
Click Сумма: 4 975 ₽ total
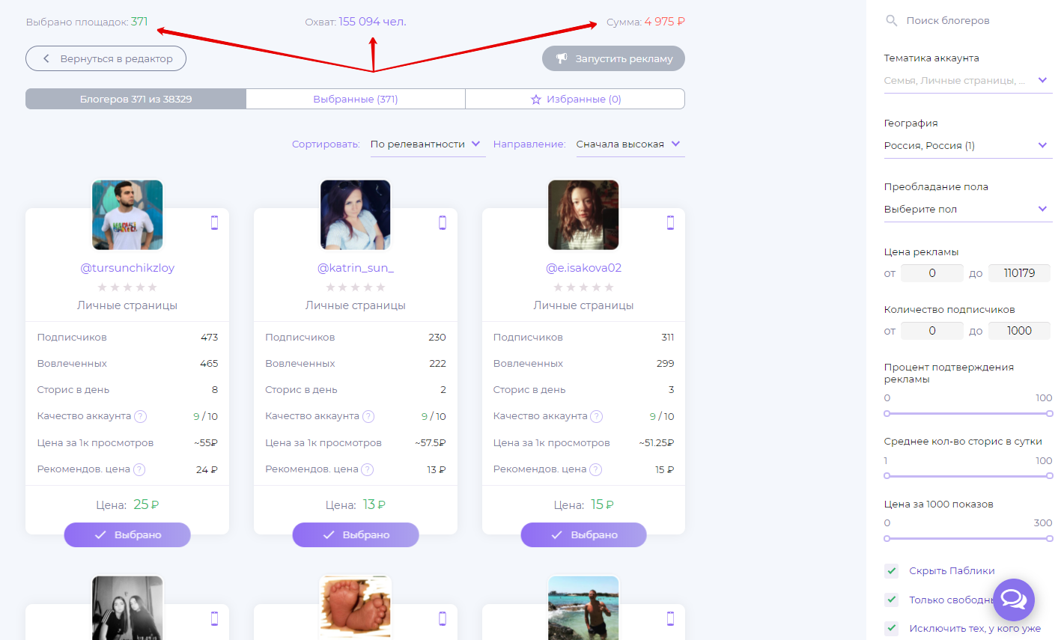click(x=645, y=22)
